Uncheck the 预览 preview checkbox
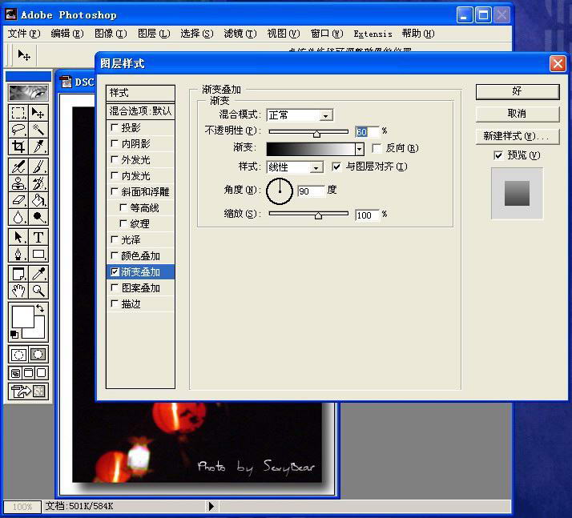572x518 pixels. click(498, 155)
